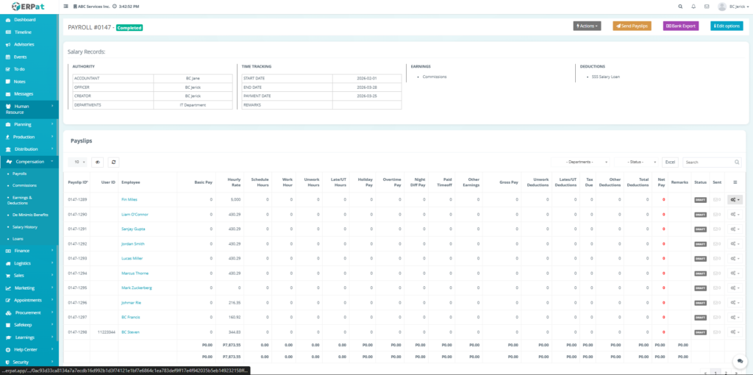
Task: Open the notifications bell icon
Action: tap(693, 7)
